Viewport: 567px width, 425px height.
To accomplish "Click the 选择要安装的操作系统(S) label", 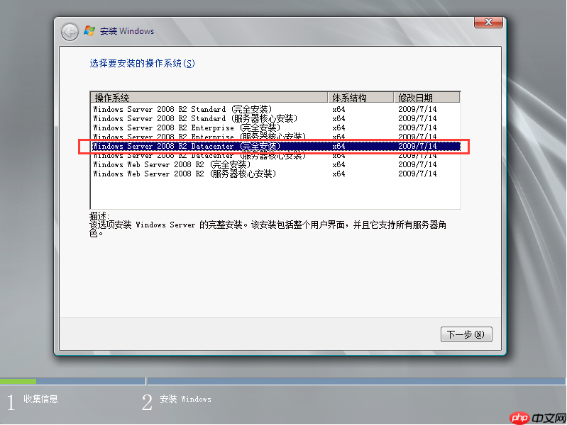I will 142,64.
